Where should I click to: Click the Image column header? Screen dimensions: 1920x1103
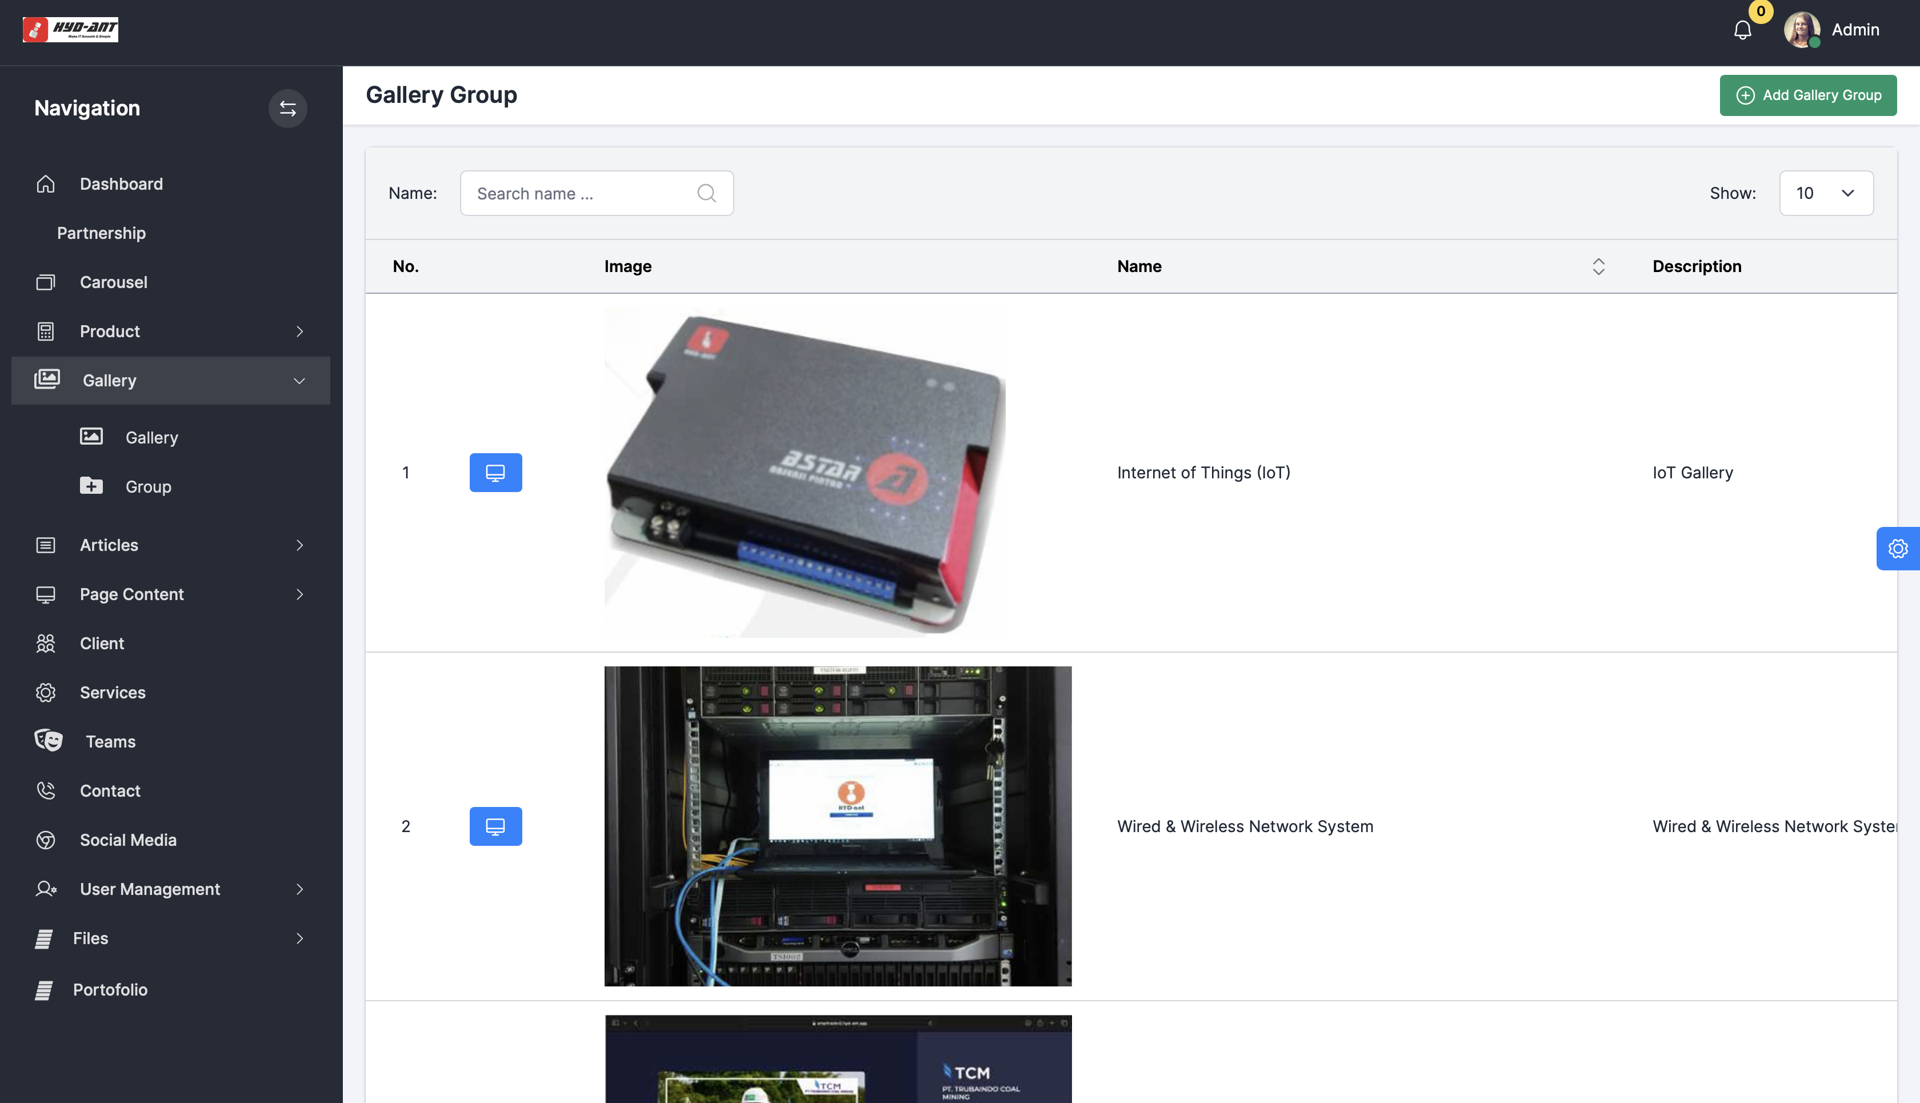628,267
